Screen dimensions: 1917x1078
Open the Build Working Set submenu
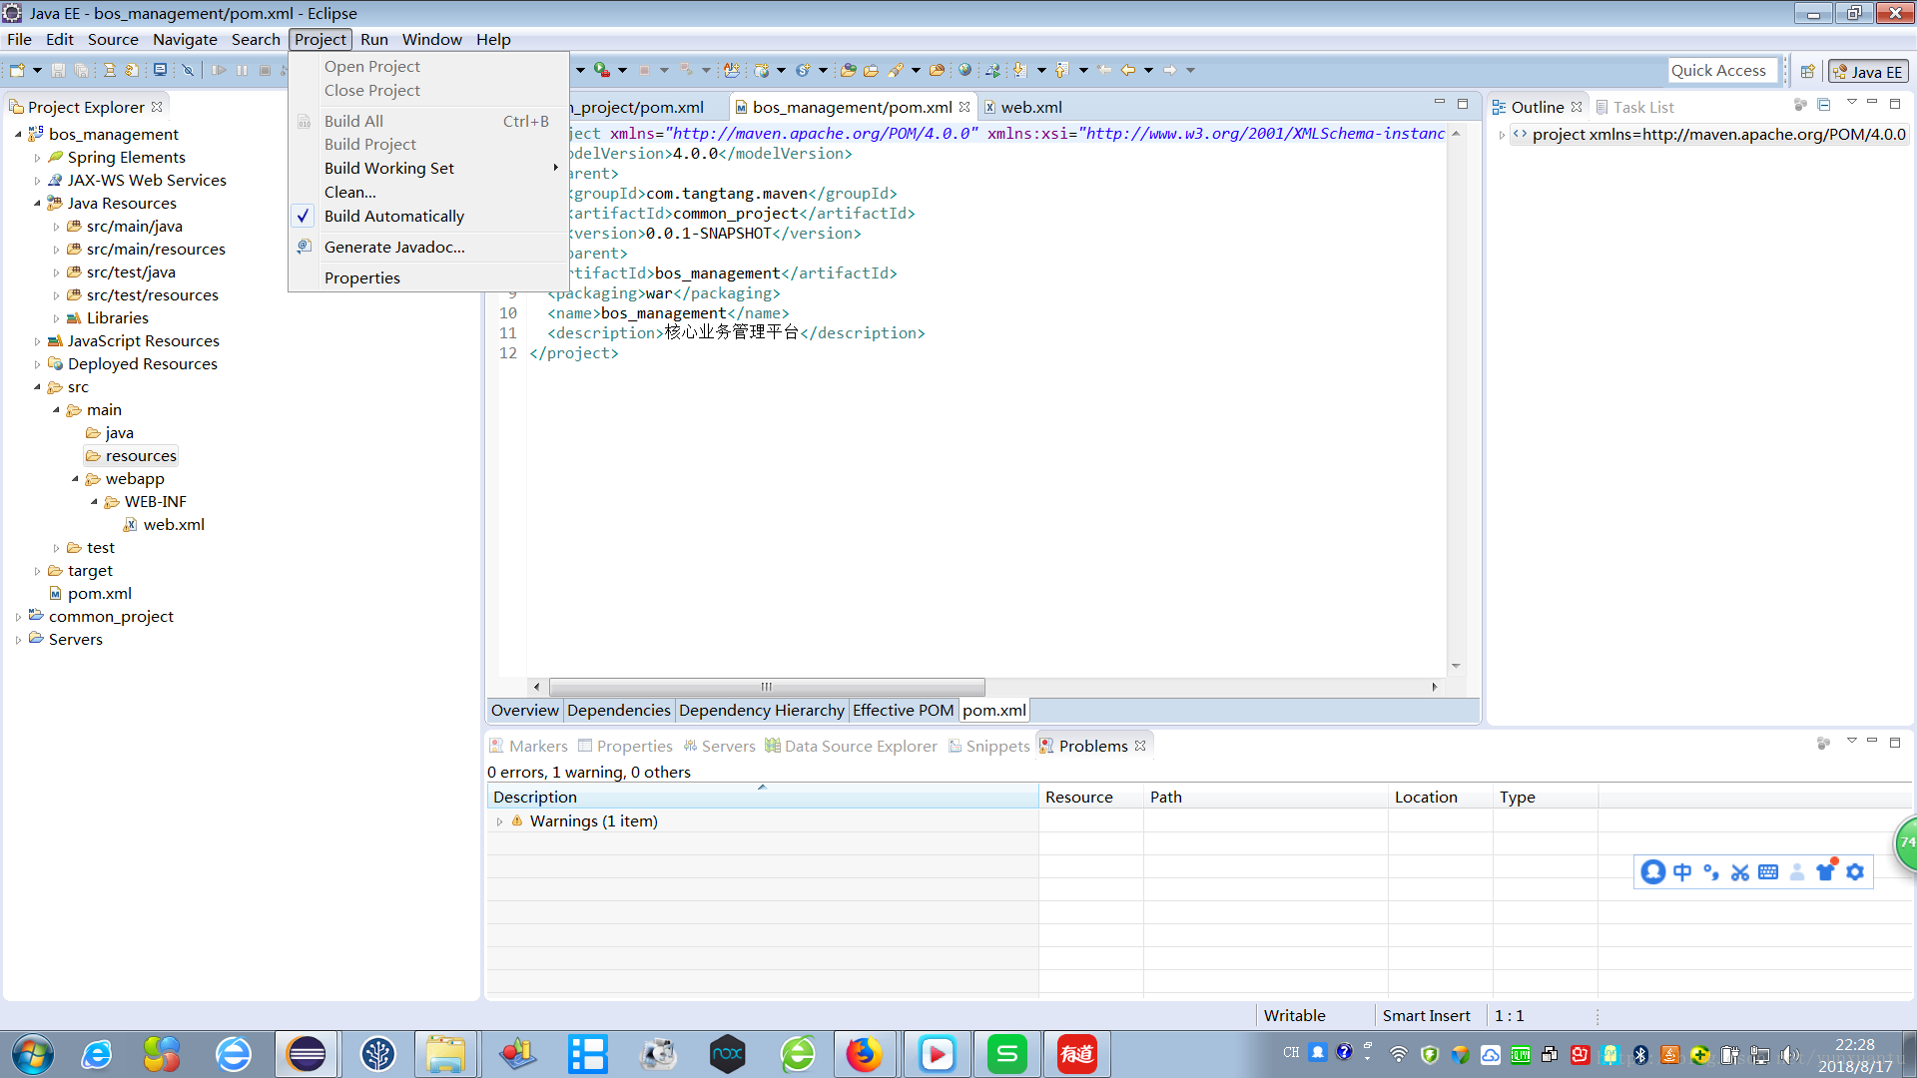[x=427, y=168]
